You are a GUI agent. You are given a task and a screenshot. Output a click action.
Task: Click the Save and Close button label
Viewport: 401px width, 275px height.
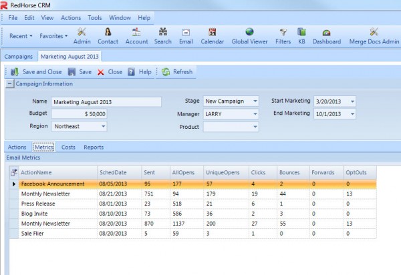coord(42,72)
